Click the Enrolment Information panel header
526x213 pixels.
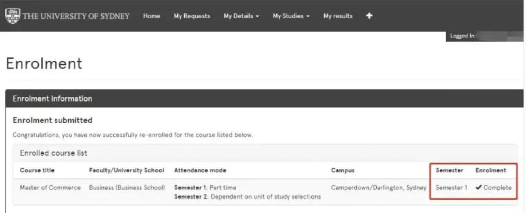pos(52,99)
